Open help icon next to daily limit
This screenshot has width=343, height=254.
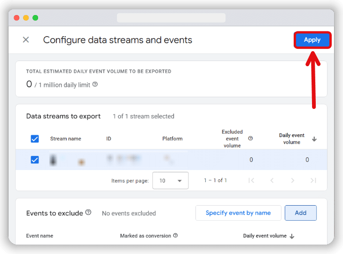click(x=95, y=85)
